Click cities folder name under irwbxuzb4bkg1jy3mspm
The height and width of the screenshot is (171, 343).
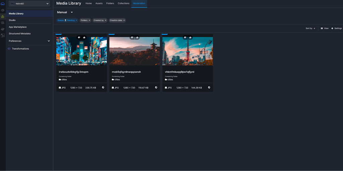(64, 79)
